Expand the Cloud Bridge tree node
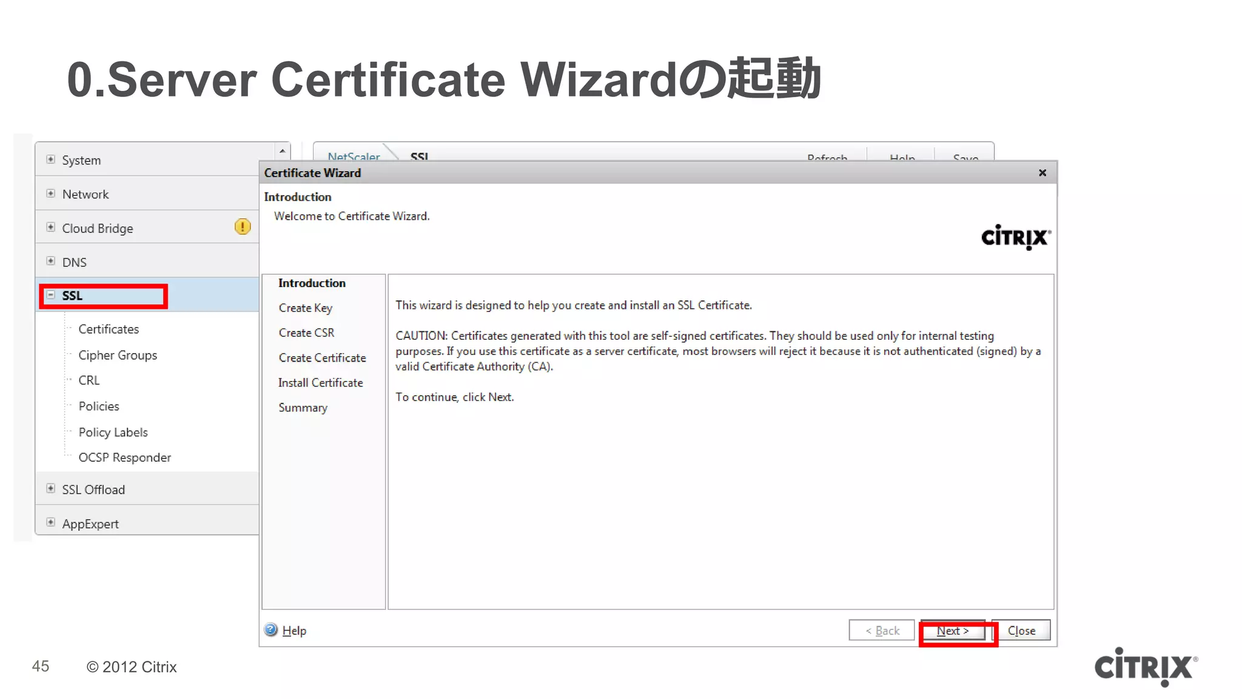Viewport: 1242px width, 699px height. [51, 227]
